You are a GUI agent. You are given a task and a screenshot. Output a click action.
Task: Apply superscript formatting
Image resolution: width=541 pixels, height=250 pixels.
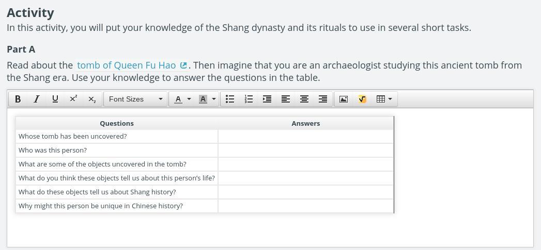coord(73,99)
